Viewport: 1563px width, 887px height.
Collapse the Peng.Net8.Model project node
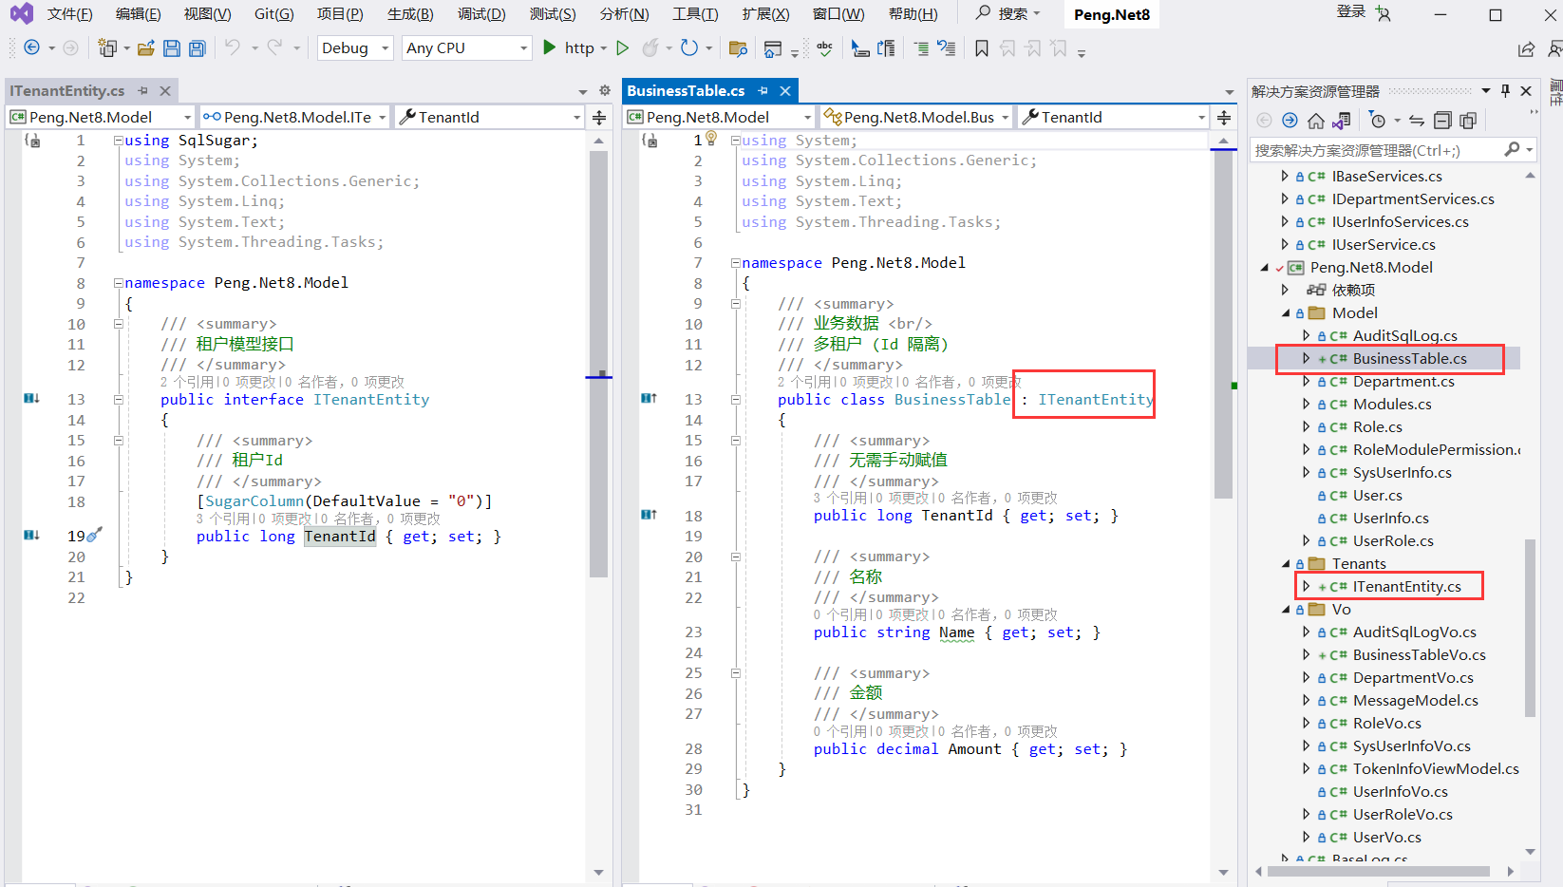click(1264, 268)
